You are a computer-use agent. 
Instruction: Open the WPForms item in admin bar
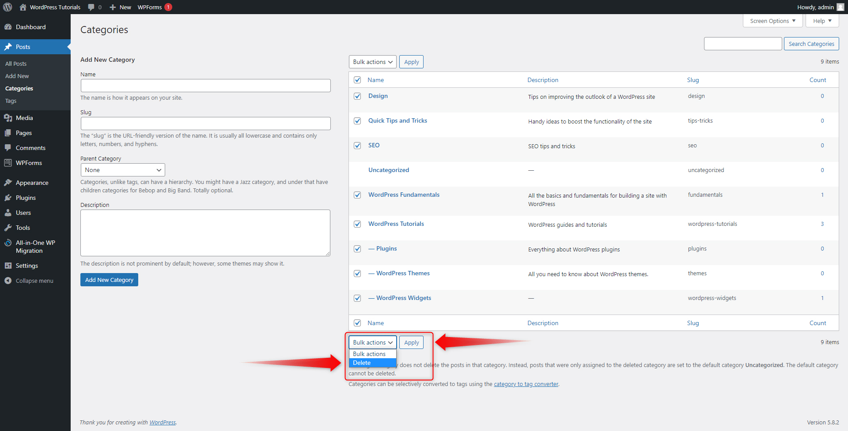pos(155,7)
